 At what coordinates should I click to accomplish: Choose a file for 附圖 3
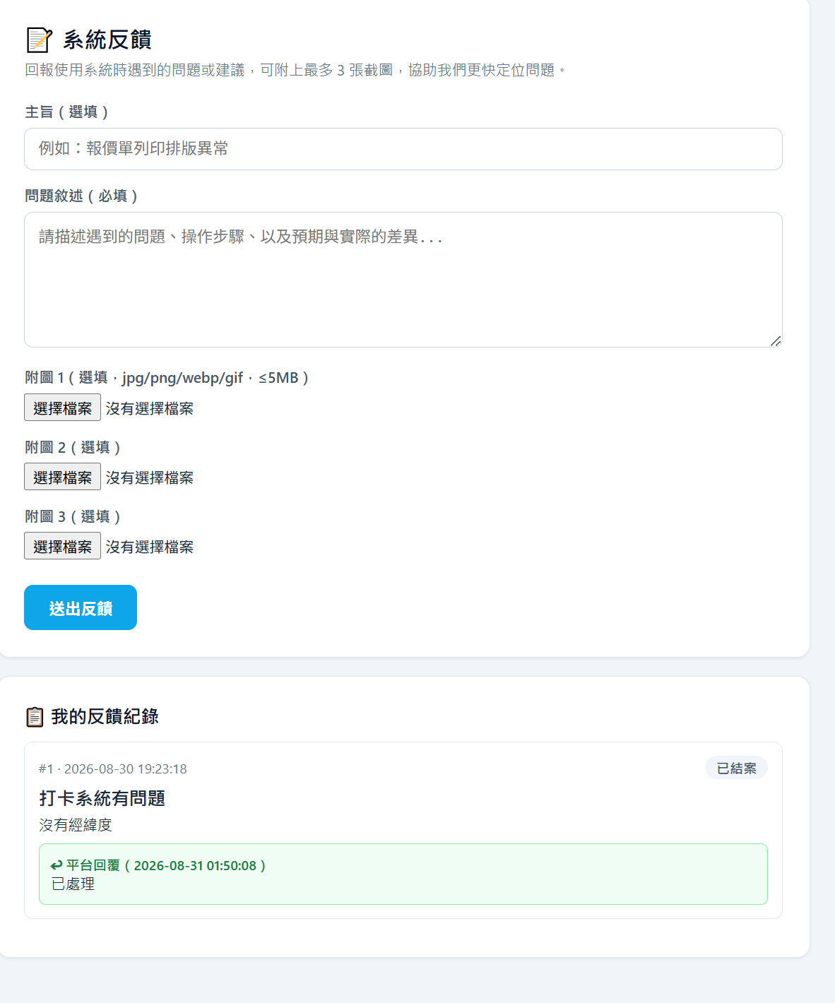(x=63, y=546)
